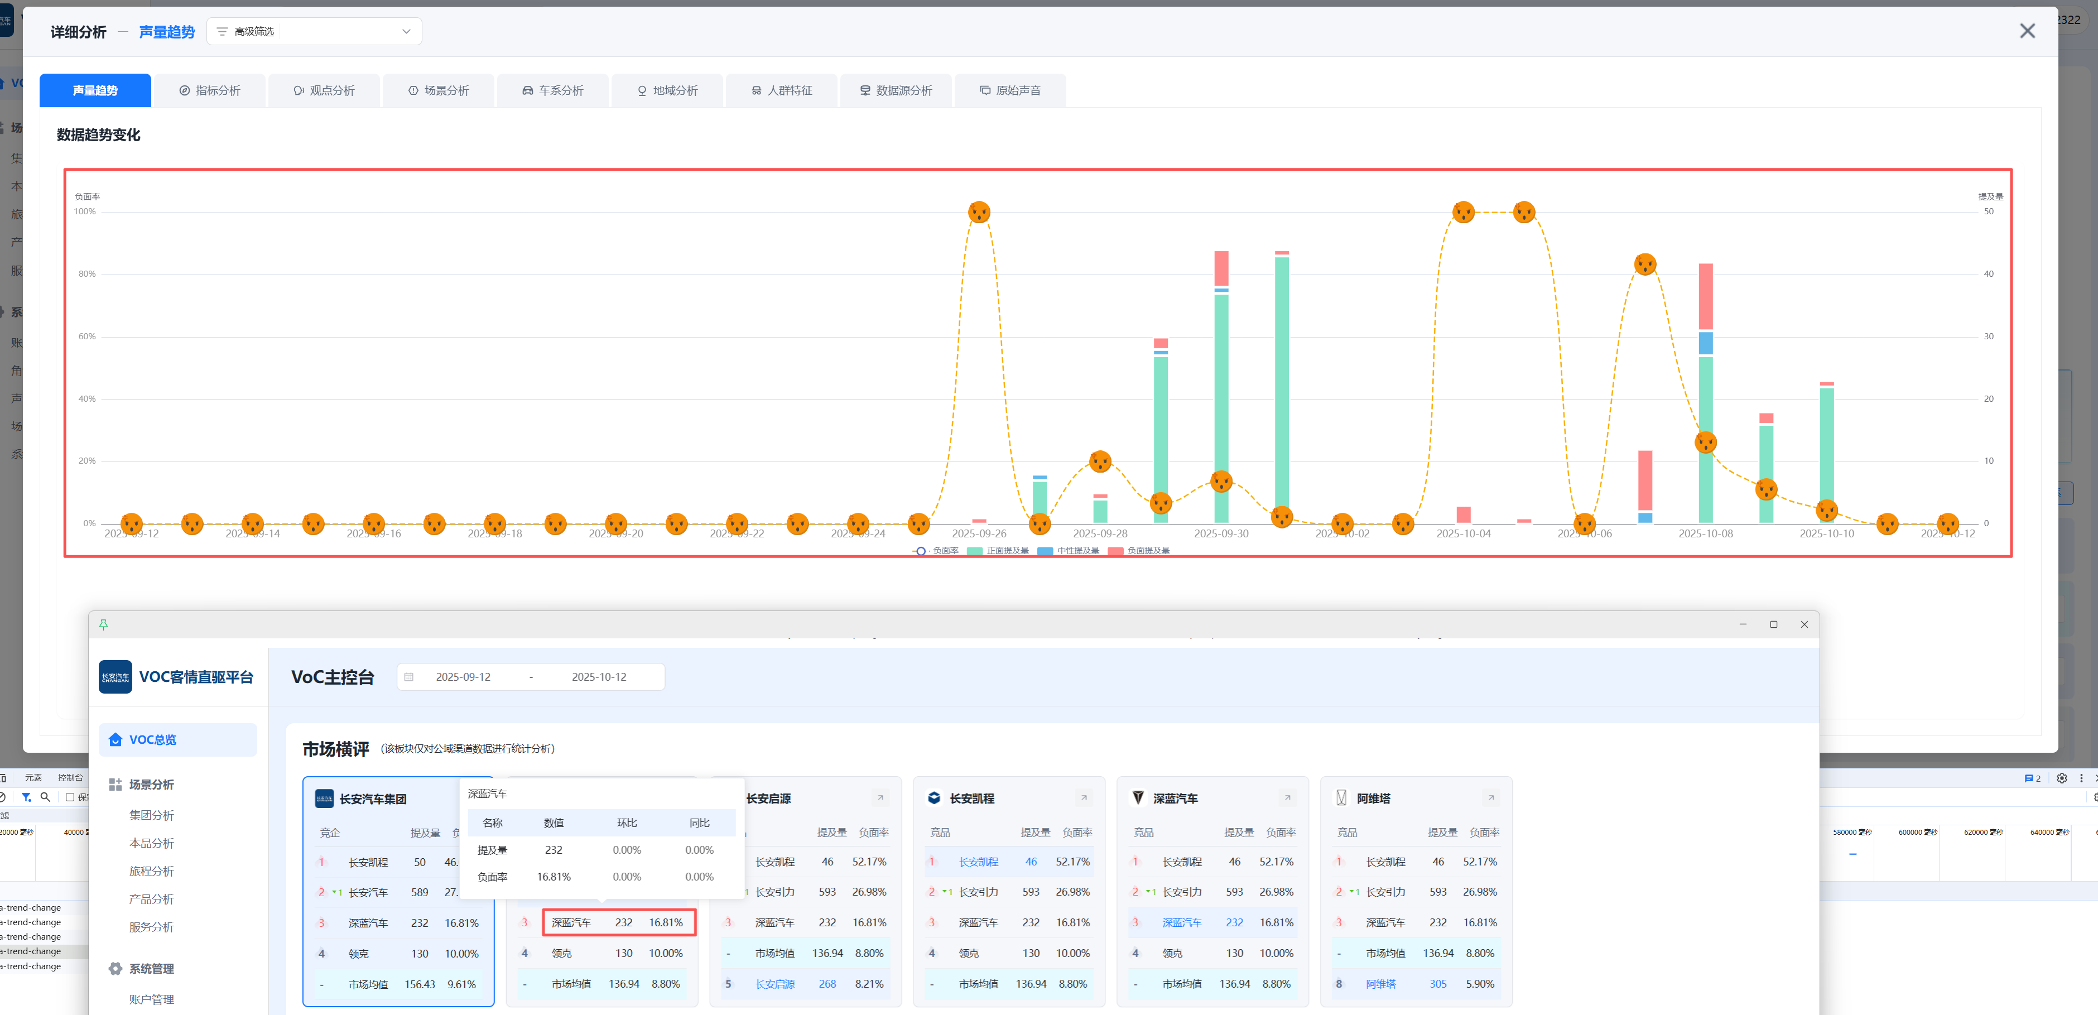Open devtools settings gear icon

coord(2061,778)
